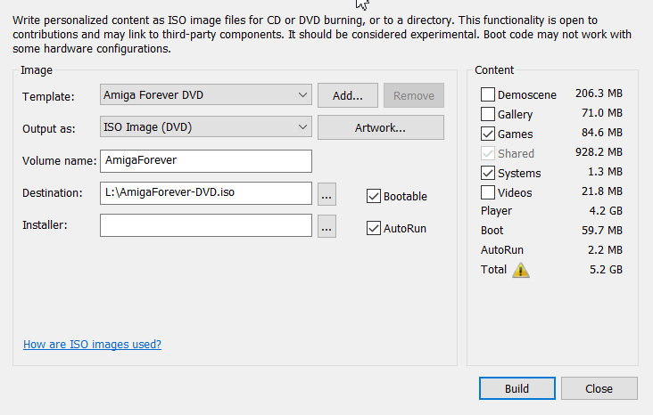This screenshot has width=653, height=415.
Task: Click the 'Template:' field label
Action: (x=48, y=96)
